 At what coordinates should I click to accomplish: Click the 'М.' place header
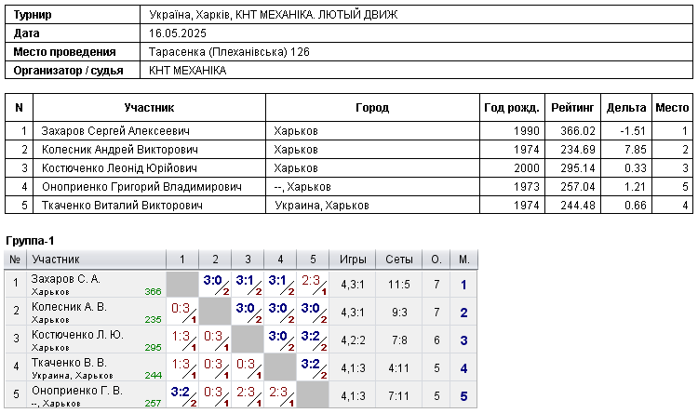pyautogui.click(x=463, y=260)
